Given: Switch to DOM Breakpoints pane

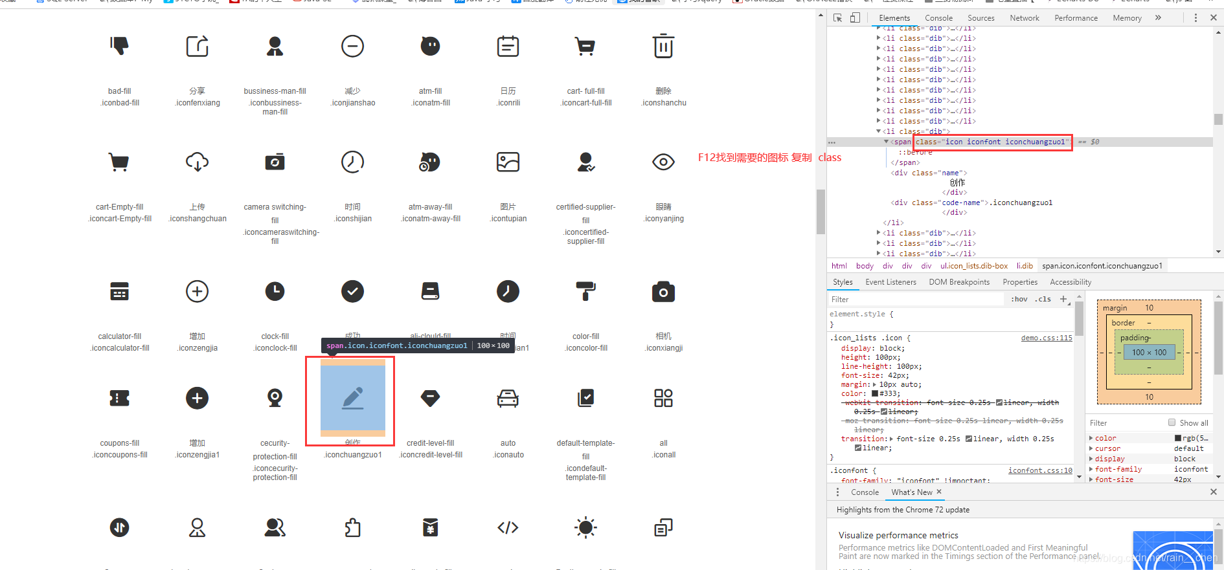Looking at the screenshot, I should tap(959, 282).
